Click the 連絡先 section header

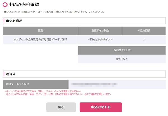[84, 74]
